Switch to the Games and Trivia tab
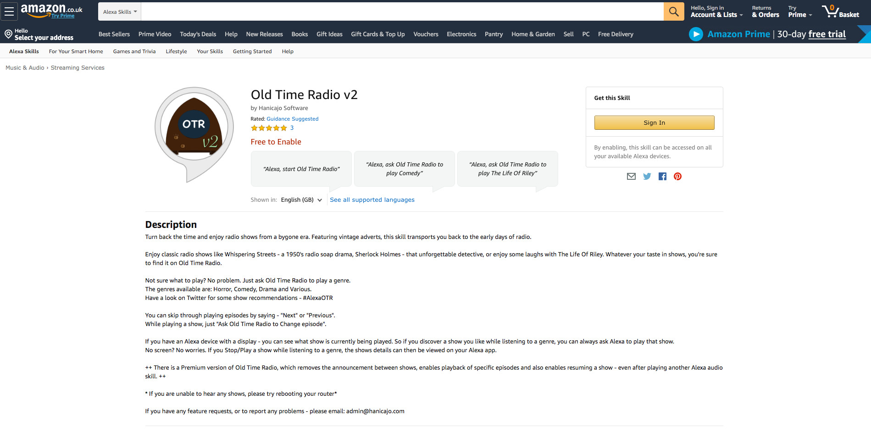 [x=134, y=51]
